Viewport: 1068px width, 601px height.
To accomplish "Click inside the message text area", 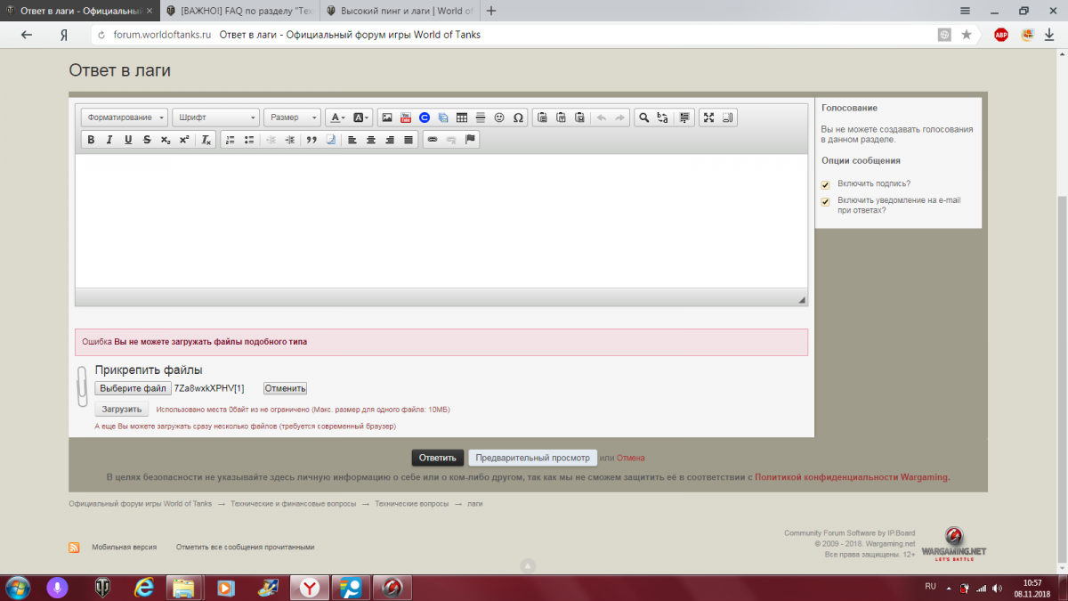I will (x=441, y=221).
